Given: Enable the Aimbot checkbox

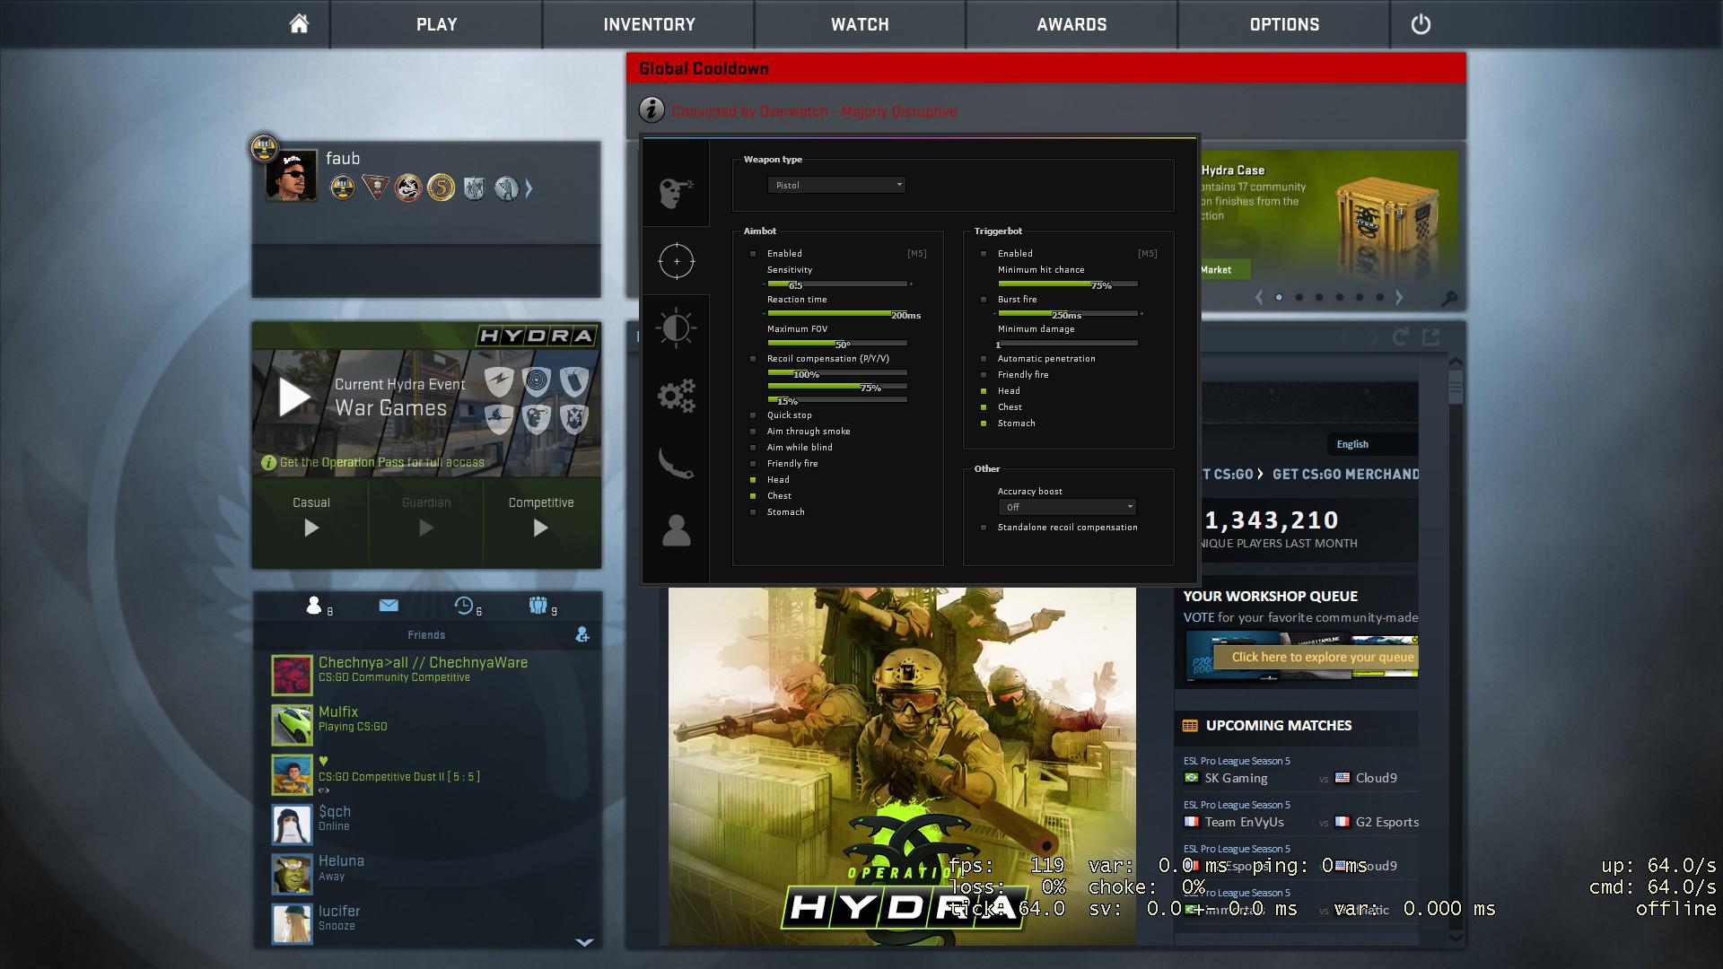Looking at the screenshot, I should pyautogui.click(x=753, y=254).
